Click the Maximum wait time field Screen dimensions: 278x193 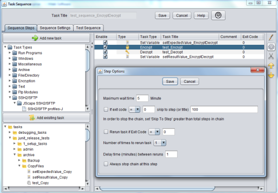[142, 98]
